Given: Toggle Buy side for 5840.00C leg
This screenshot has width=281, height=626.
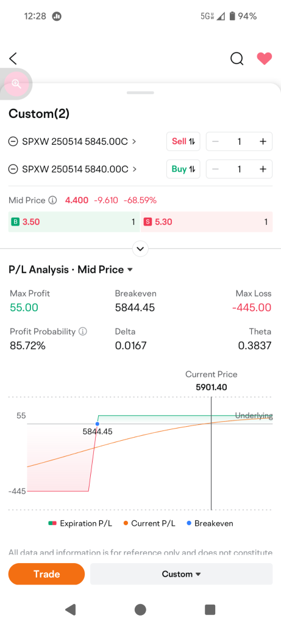Looking at the screenshot, I should (183, 169).
